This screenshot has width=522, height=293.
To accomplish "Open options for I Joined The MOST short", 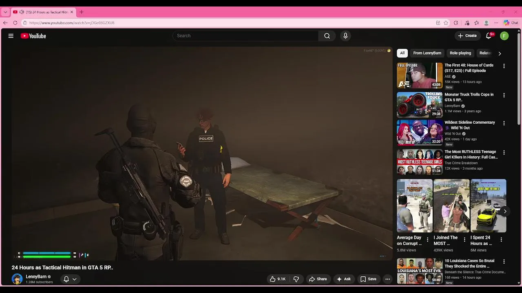I will pyautogui.click(x=464, y=240).
